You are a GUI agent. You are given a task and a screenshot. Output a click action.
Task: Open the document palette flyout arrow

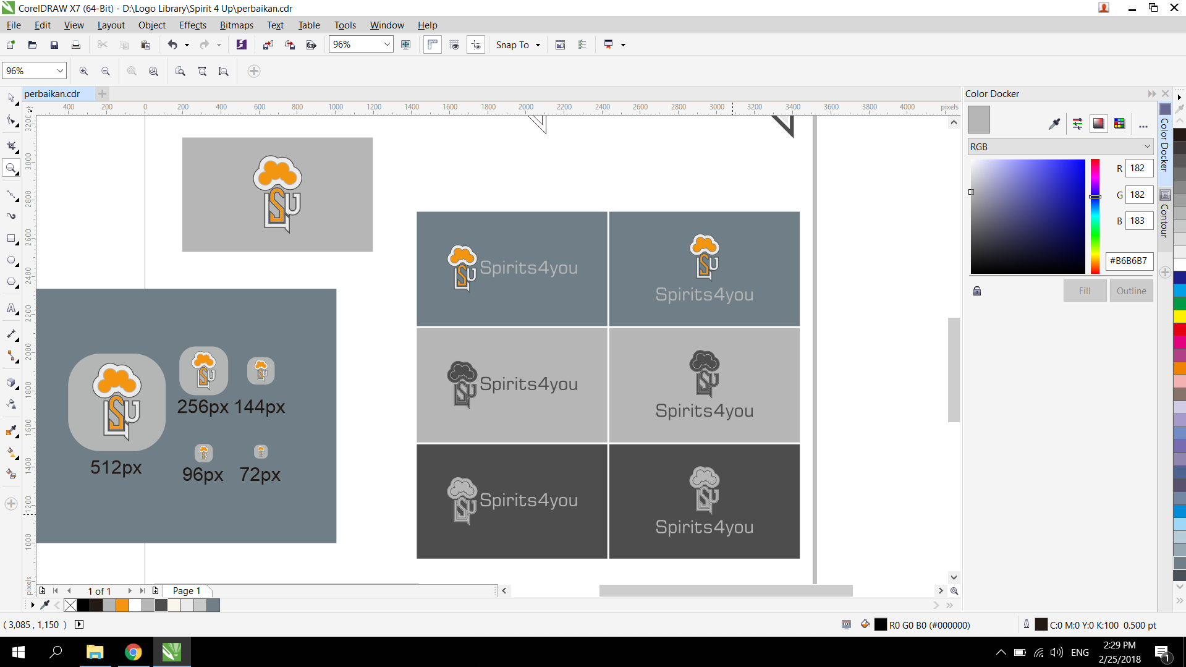[33, 605]
